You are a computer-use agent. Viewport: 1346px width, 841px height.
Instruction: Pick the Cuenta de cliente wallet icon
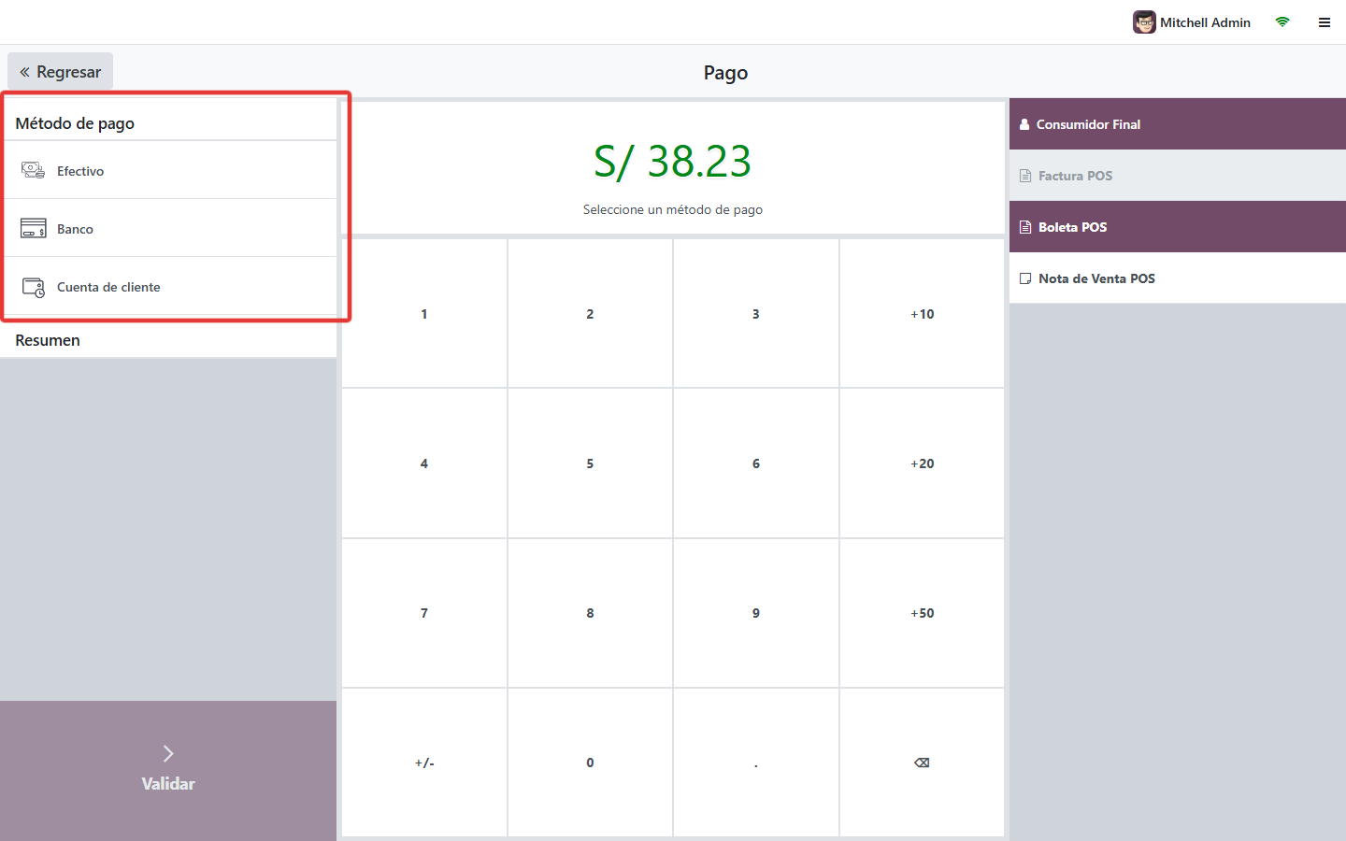click(33, 287)
